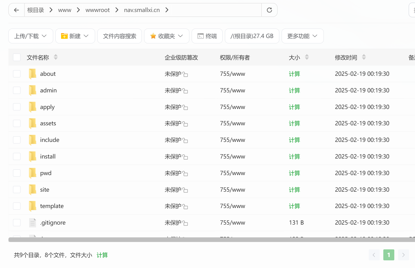Click the back arrow in path bar
Viewport: 415px width, 268px height.
[x=17, y=10]
